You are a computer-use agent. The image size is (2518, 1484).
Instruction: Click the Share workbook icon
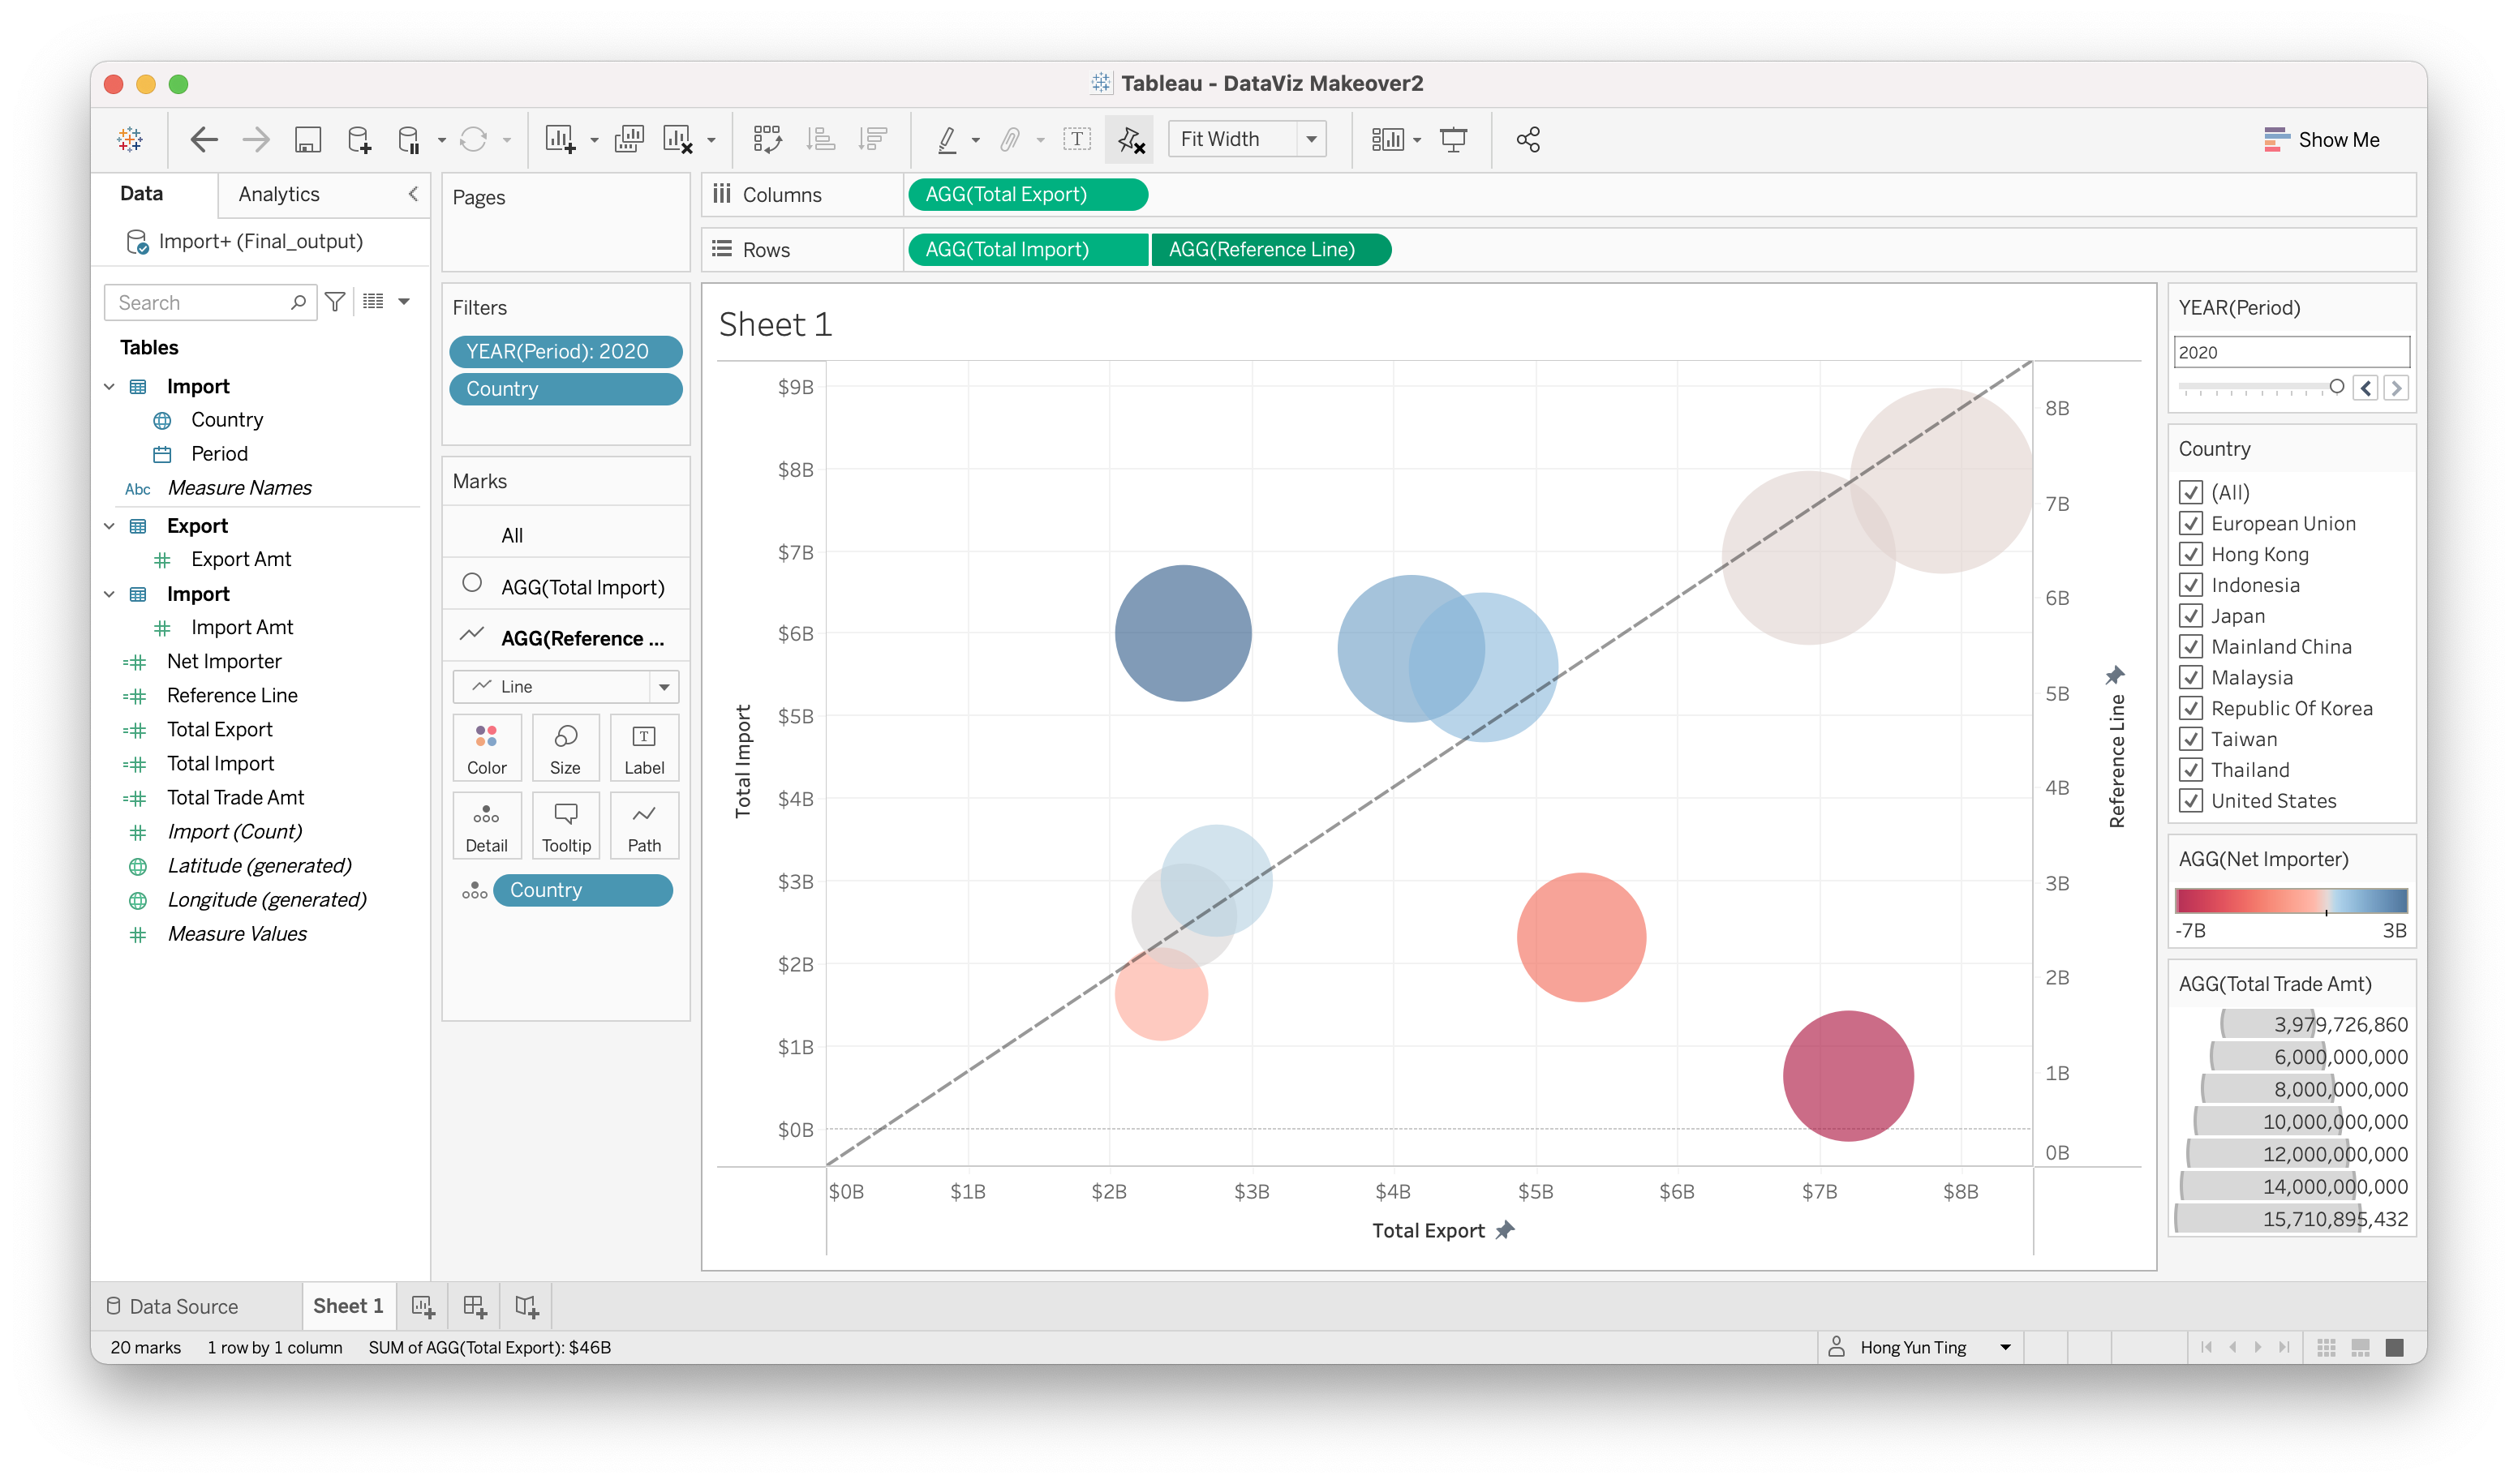[1527, 139]
